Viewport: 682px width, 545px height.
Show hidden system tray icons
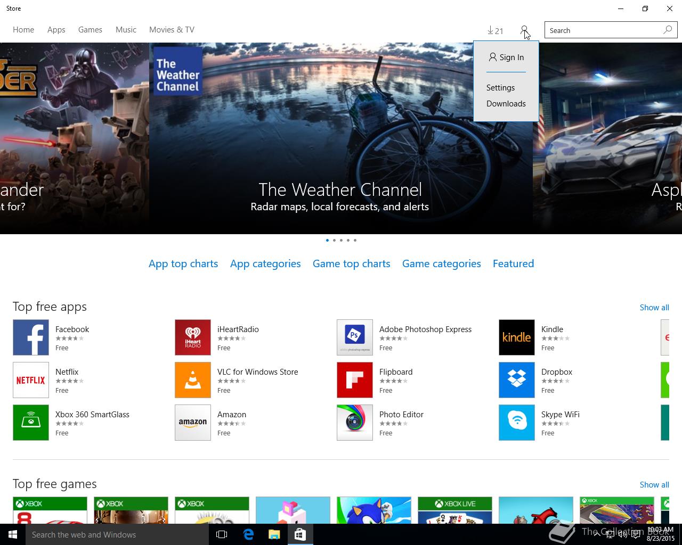(x=597, y=534)
